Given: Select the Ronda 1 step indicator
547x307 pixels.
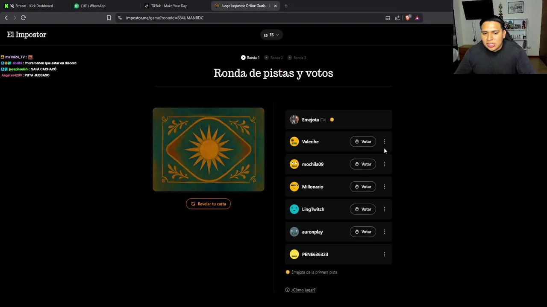Looking at the screenshot, I should pyautogui.click(x=250, y=58).
